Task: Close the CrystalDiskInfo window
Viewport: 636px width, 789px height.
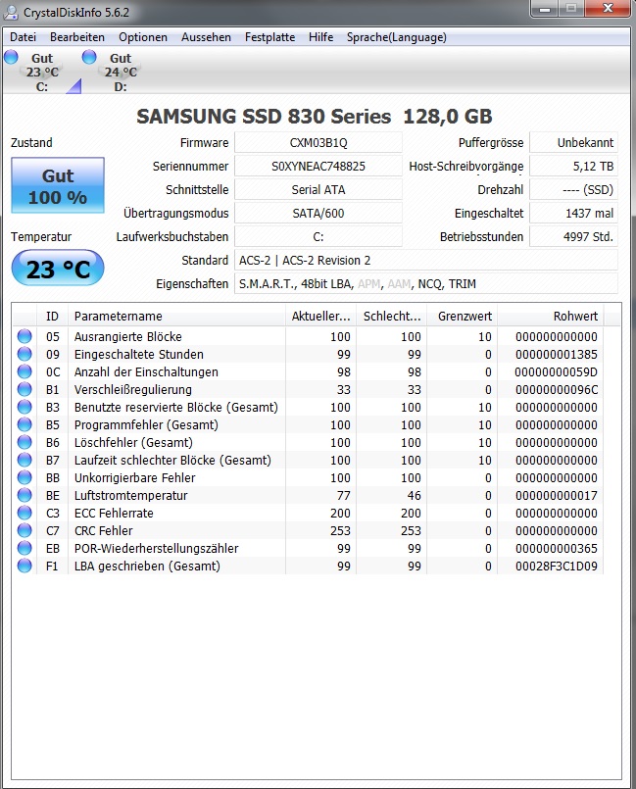Action: [x=608, y=9]
